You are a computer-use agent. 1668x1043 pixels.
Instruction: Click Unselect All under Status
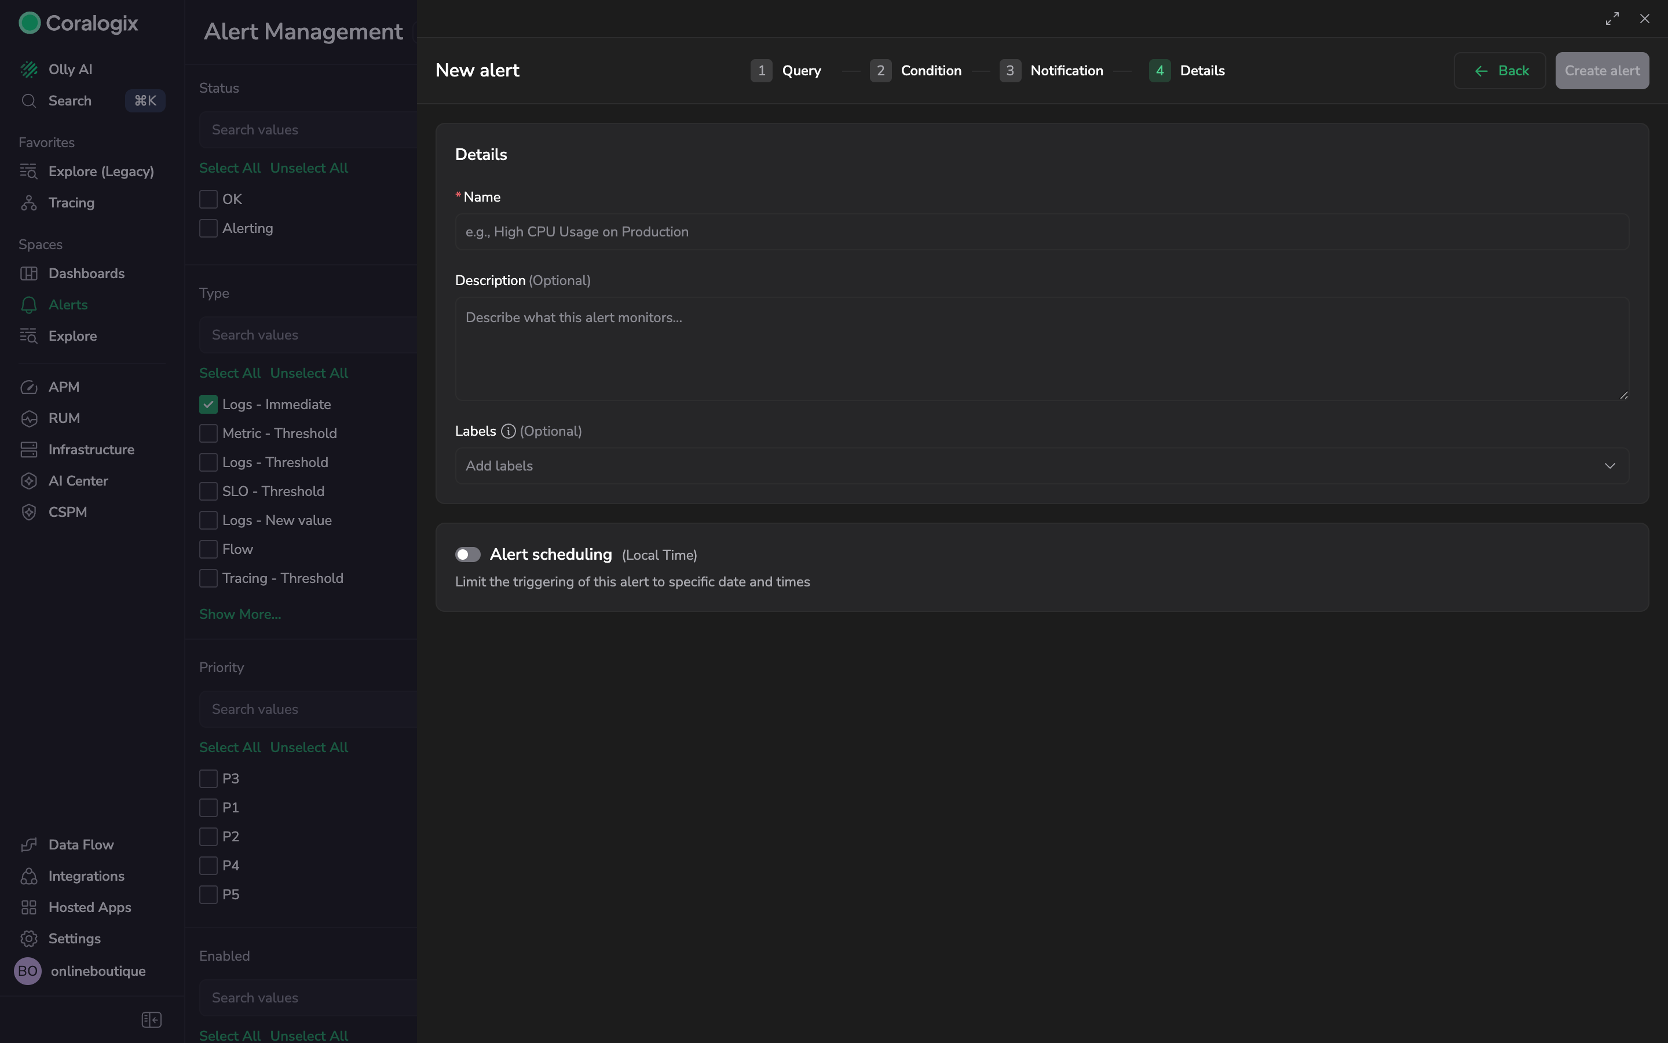point(309,167)
